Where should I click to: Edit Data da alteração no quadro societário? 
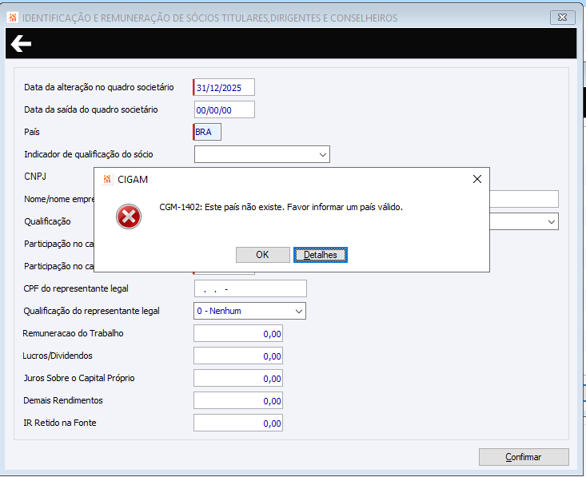point(224,87)
